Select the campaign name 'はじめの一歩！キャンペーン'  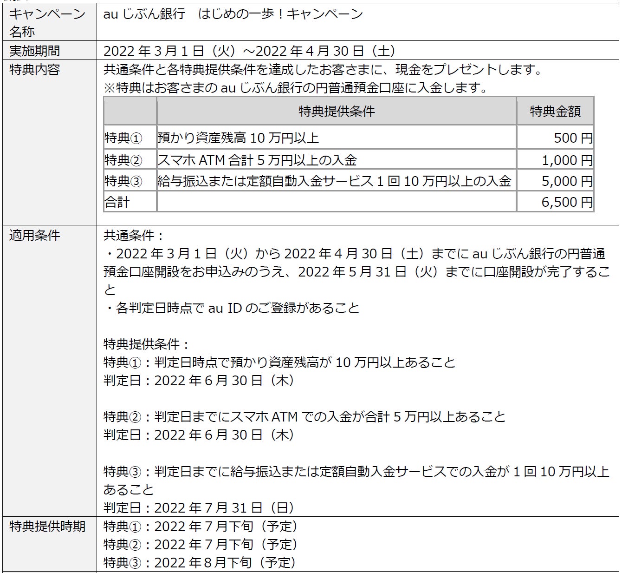click(x=280, y=14)
